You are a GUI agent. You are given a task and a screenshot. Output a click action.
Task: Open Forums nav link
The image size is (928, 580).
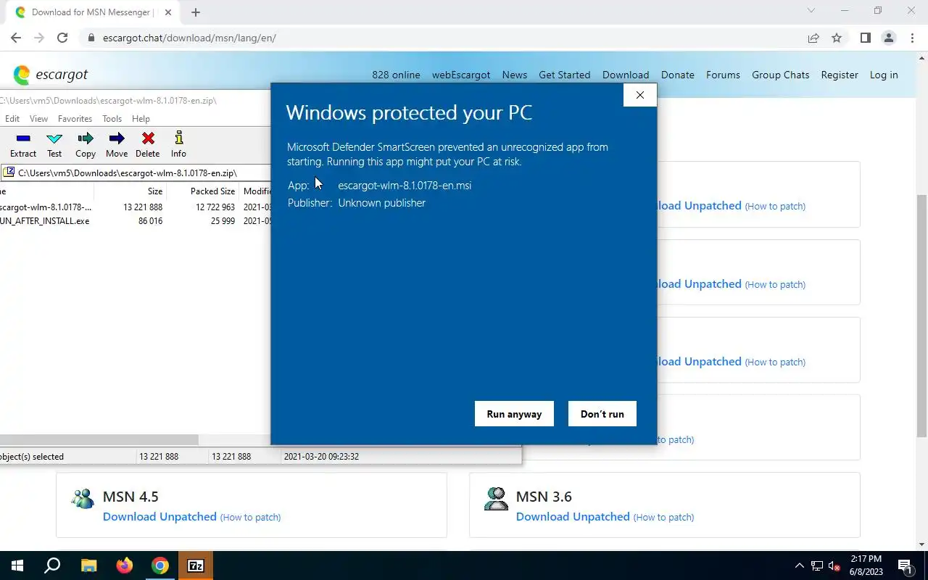point(723,75)
